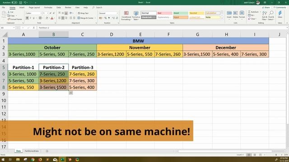Click the Save icon in title bar
This screenshot has height=162, width=289.
coord(21,3)
